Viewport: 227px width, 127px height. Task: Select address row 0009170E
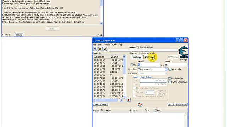108,69
